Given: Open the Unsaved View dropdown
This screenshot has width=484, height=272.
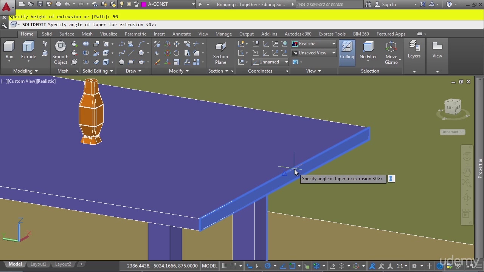Looking at the screenshot, I should 314,53.
